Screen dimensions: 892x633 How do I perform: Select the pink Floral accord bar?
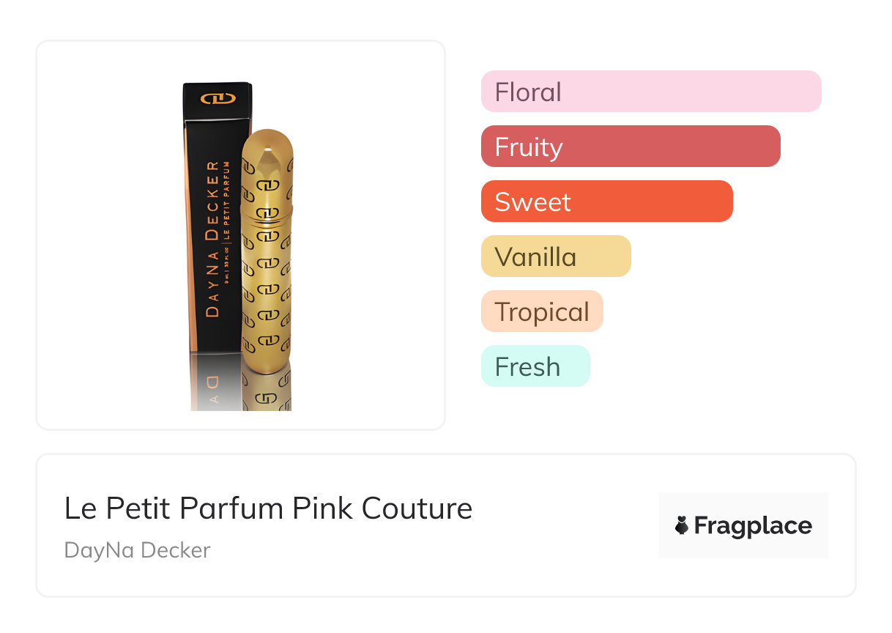click(x=650, y=92)
